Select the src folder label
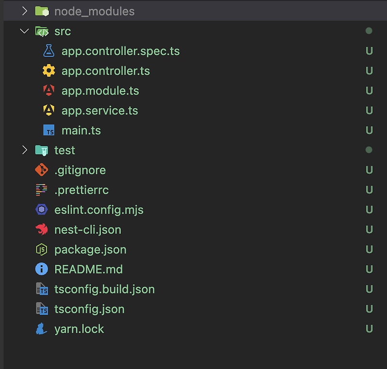The height and width of the screenshot is (369, 387). coord(62,31)
